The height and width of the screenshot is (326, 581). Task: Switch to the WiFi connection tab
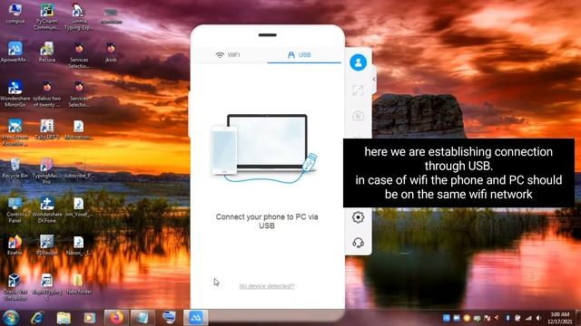[228, 55]
